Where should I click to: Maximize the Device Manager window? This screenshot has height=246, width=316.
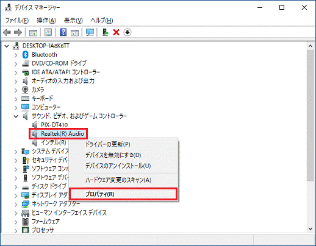[x=282, y=7]
